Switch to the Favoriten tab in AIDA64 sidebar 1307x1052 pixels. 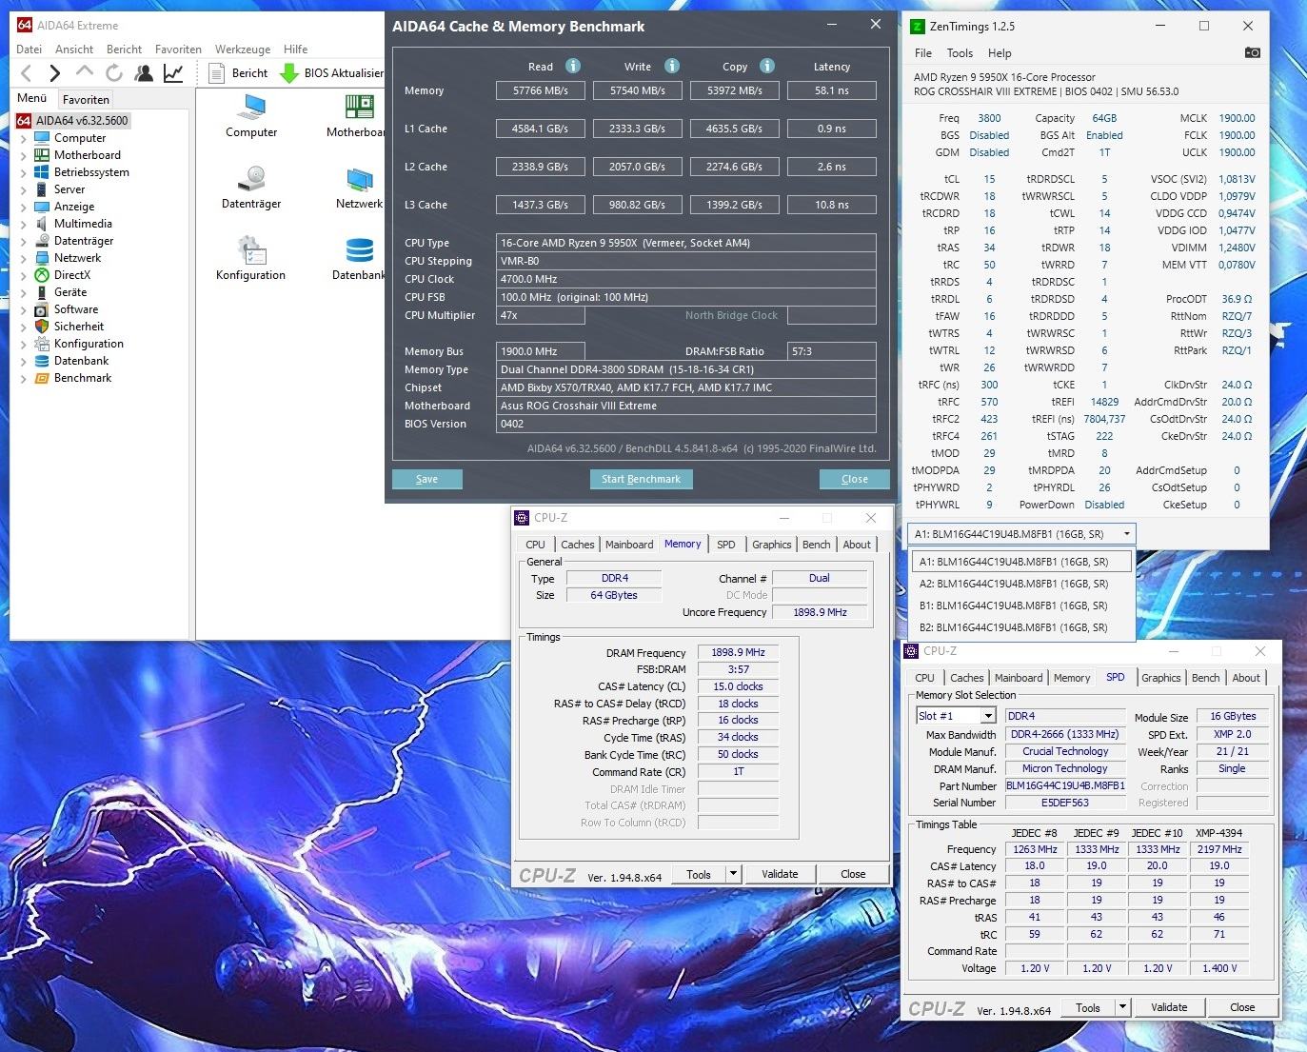coord(86,99)
